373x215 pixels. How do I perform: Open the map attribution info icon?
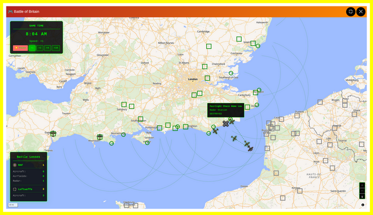tap(363, 205)
